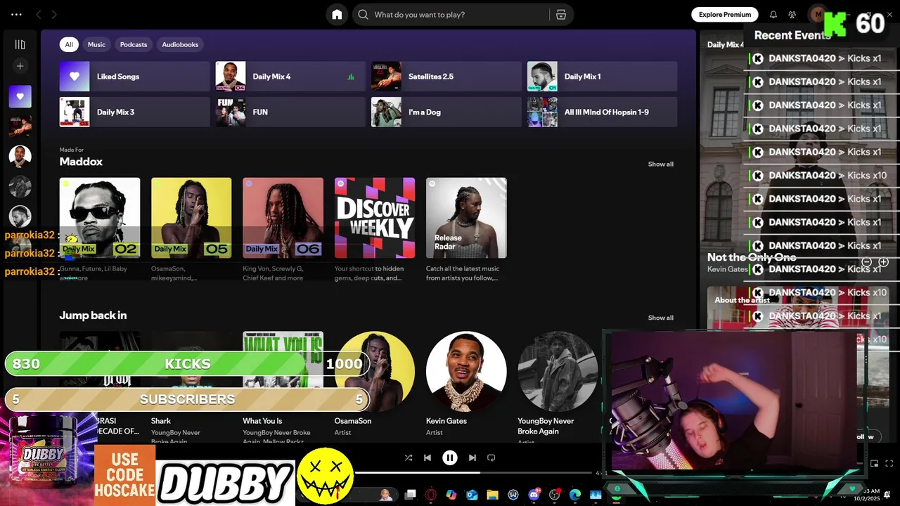Screen dimensions: 900x506
Task: Click the search magnifier icon
Action: coord(363,14)
